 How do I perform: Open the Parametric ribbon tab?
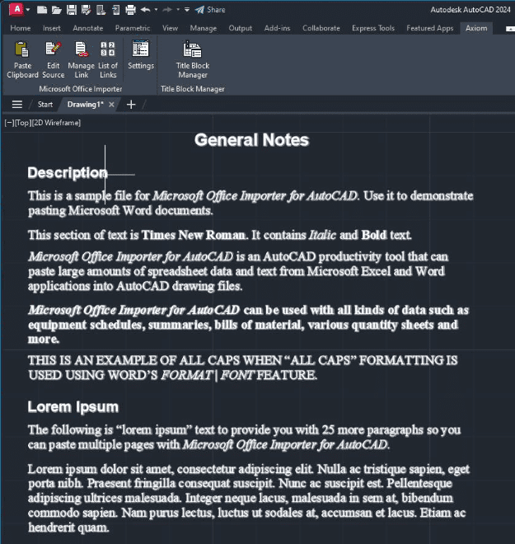(133, 28)
